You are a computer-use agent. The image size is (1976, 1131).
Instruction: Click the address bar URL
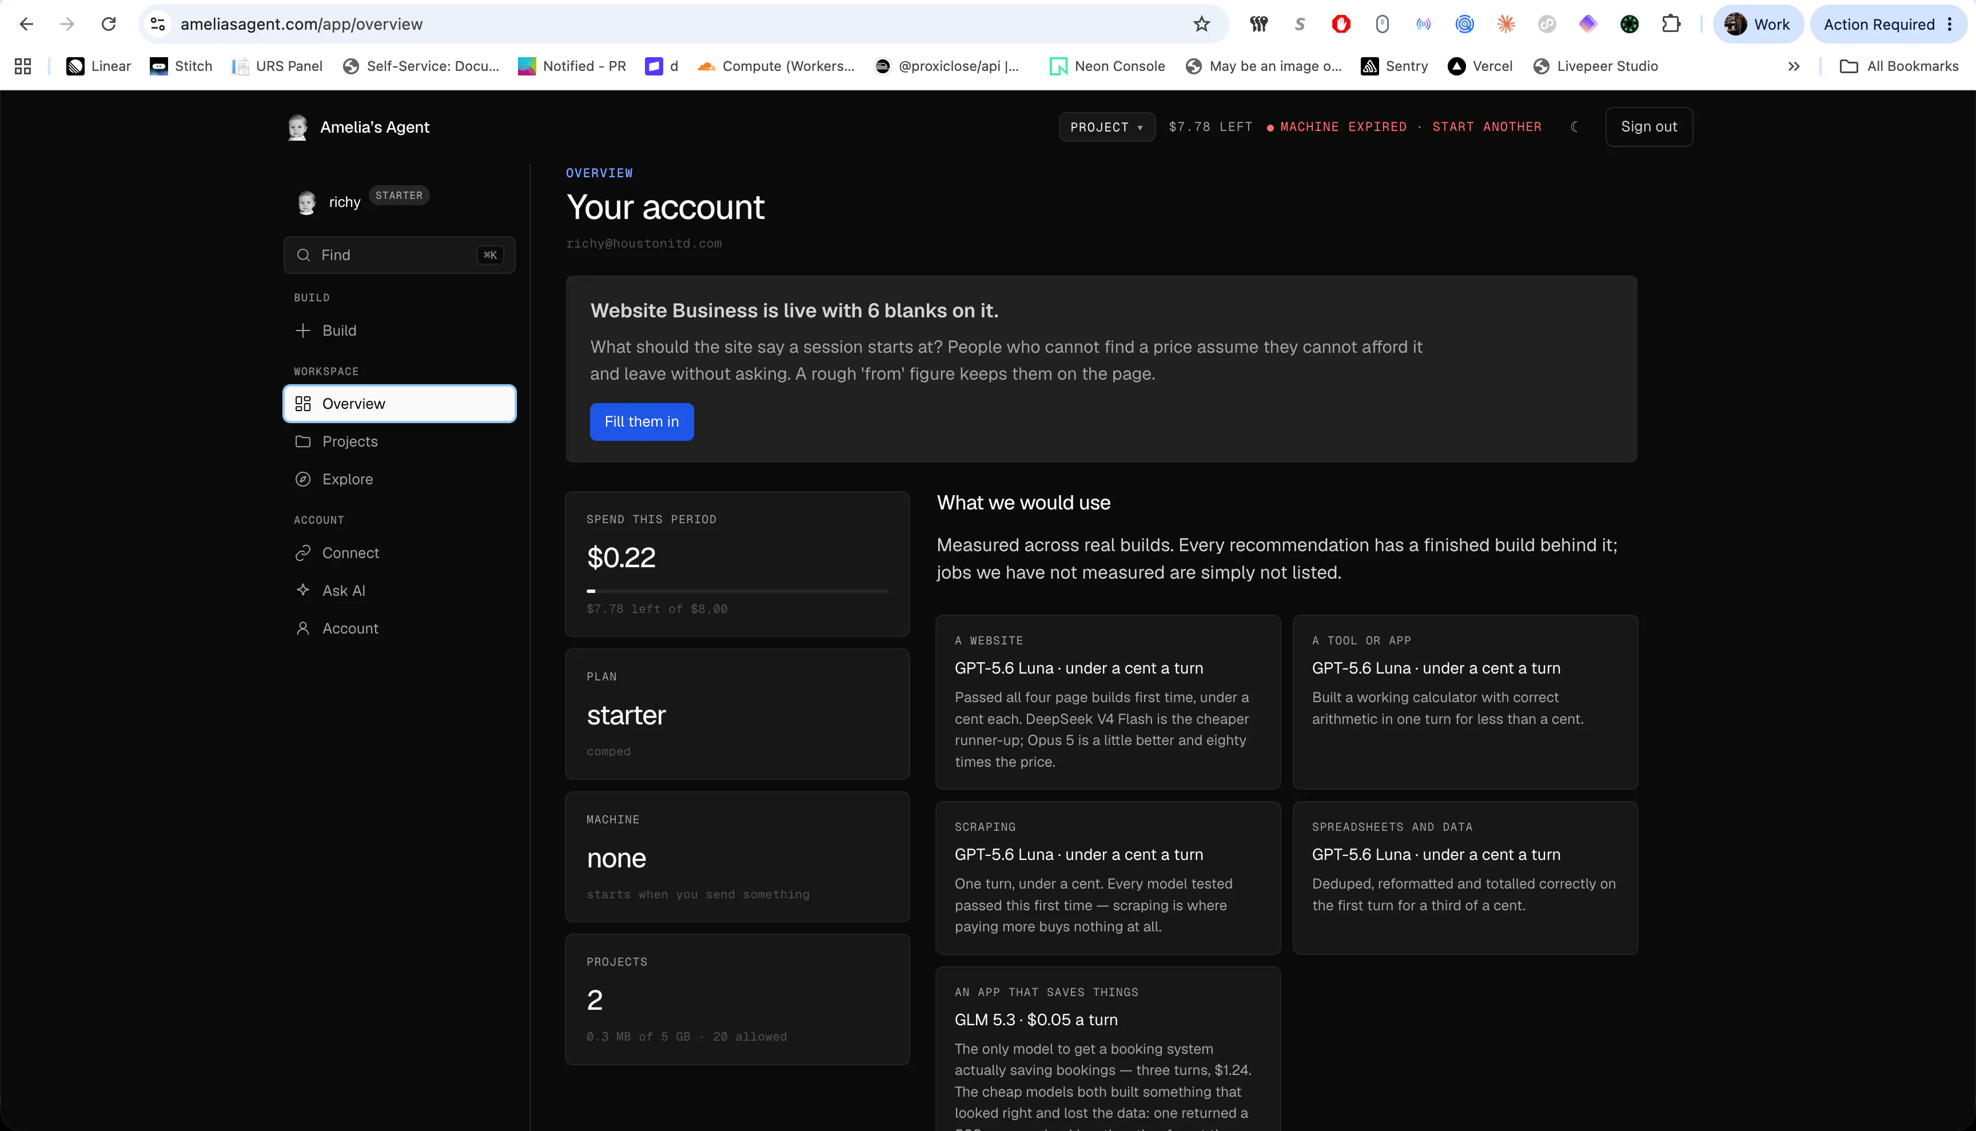tap(301, 24)
